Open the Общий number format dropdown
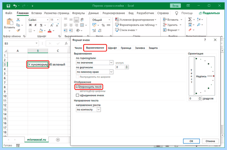The width and height of the screenshot is (227, 150). pos(109,20)
